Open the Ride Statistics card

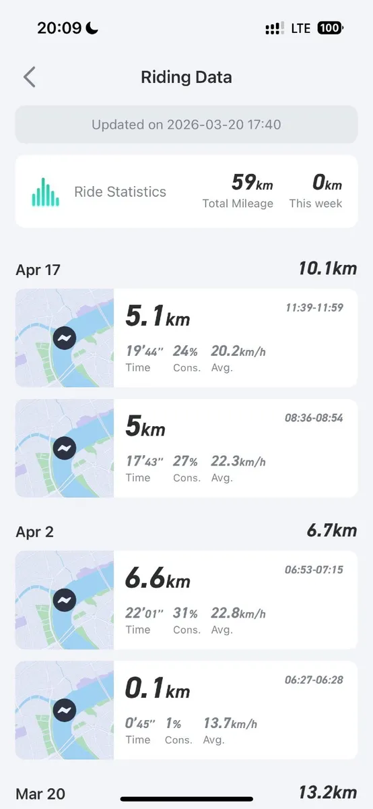click(186, 191)
